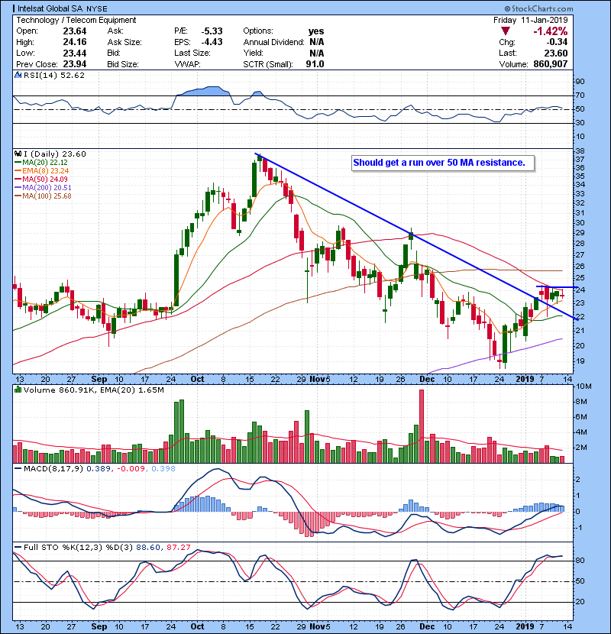
Task: Click the tallest red volume bar
Action: 422,426
